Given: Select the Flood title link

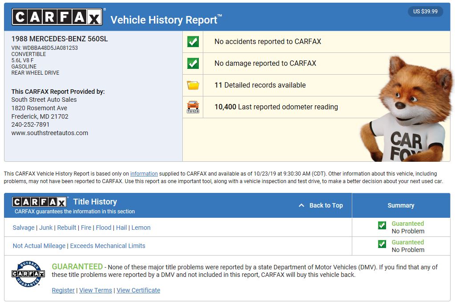Looking at the screenshot, I should click(104, 228).
